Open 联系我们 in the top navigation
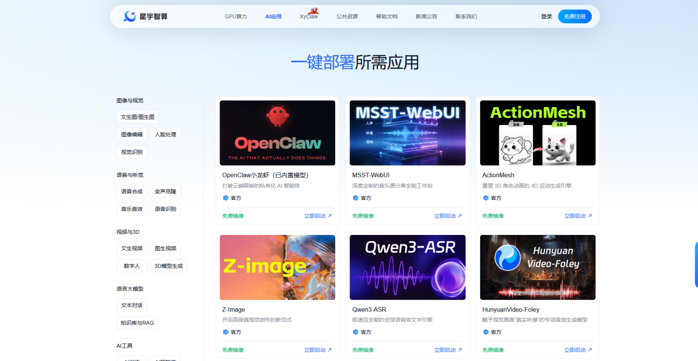 coord(466,17)
